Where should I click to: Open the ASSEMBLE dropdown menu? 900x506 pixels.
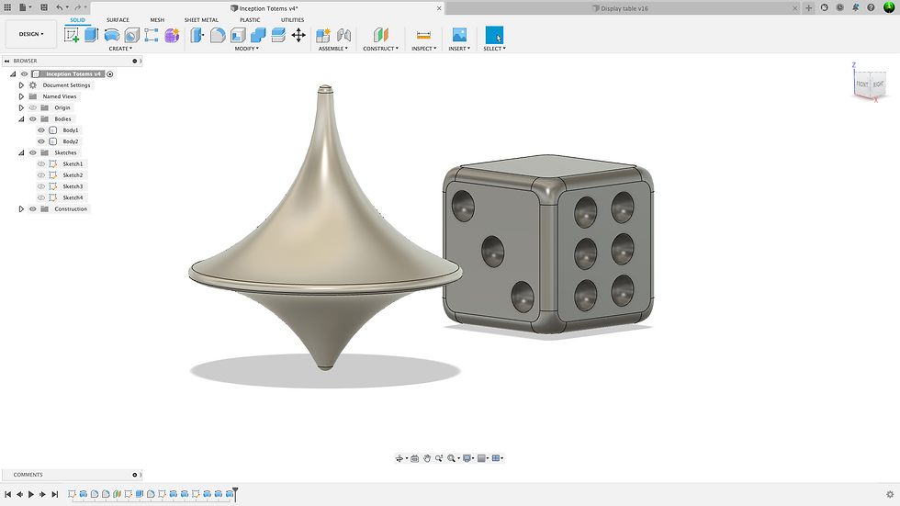(332, 49)
